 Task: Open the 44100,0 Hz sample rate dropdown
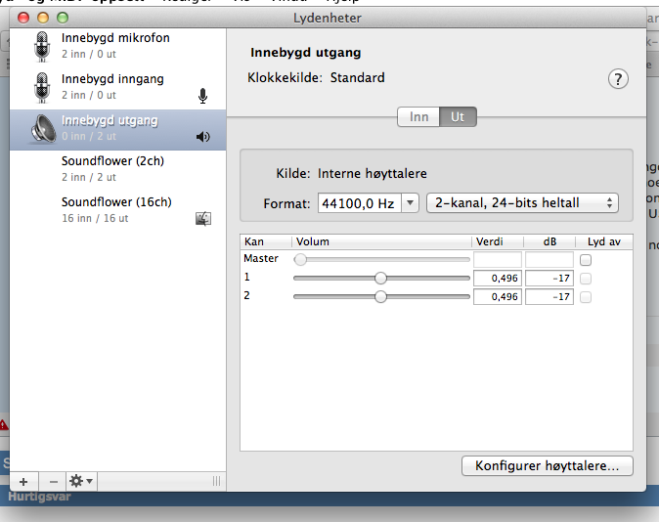coord(411,203)
